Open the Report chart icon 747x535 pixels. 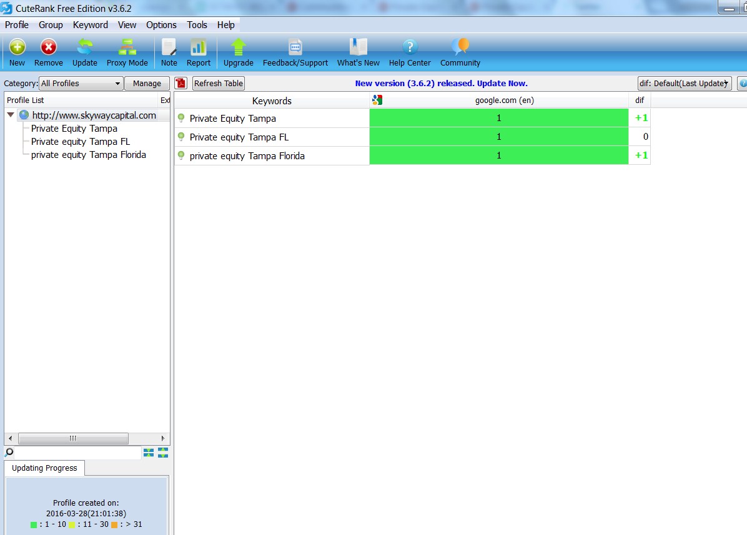pos(198,48)
